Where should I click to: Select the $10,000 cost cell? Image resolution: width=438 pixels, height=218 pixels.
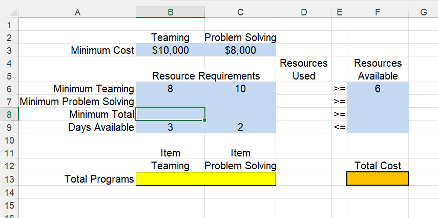coord(171,50)
